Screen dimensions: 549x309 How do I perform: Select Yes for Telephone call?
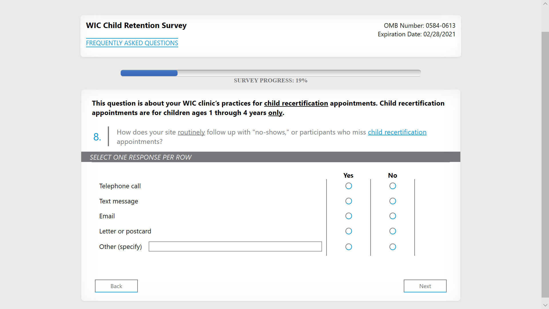(349, 186)
